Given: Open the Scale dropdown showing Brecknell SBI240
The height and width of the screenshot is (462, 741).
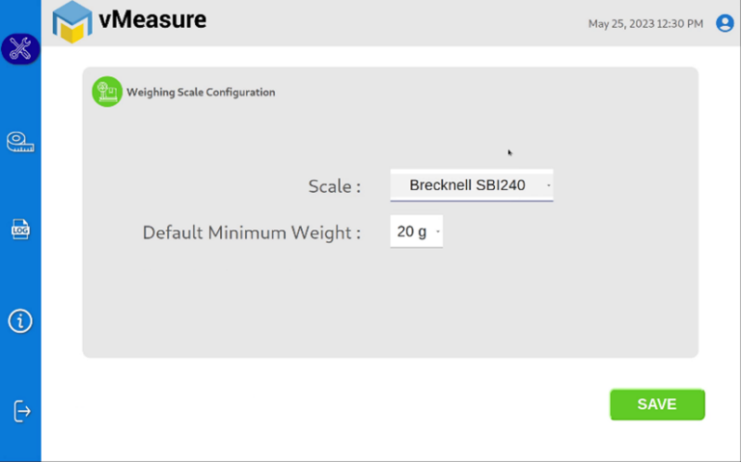Looking at the screenshot, I should [x=472, y=185].
